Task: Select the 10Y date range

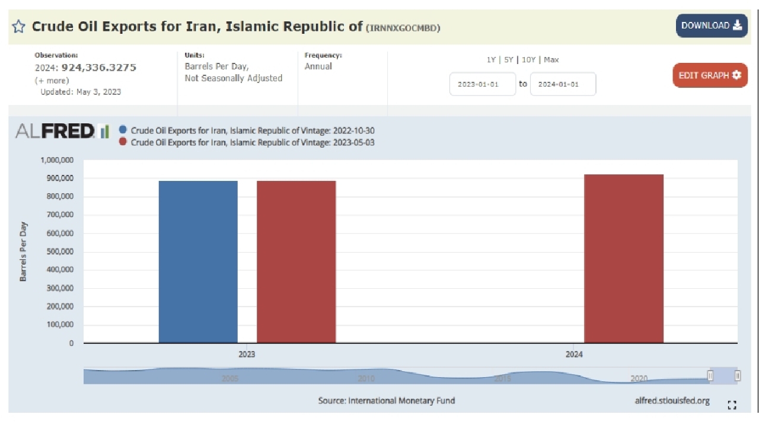Action: [528, 59]
